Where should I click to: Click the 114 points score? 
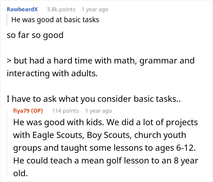pos(65,111)
